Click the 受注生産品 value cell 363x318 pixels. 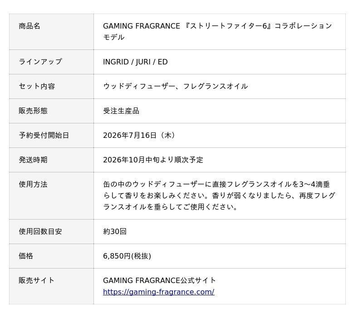(220, 111)
